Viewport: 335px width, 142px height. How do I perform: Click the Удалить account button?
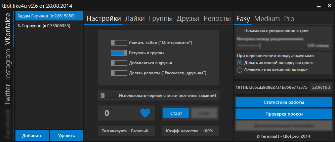pos(67,136)
